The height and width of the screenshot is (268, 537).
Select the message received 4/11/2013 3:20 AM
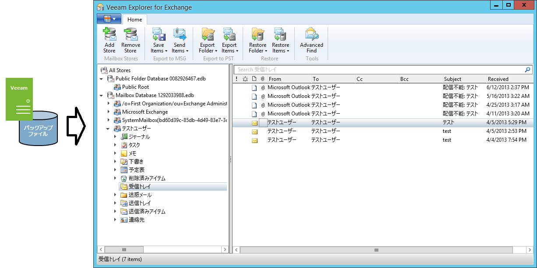(x=383, y=114)
